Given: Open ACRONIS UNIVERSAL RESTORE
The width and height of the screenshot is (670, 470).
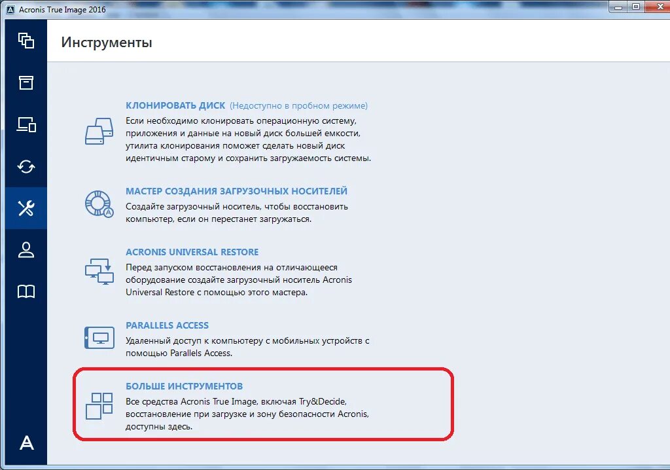Looking at the screenshot, I should 192,251.
